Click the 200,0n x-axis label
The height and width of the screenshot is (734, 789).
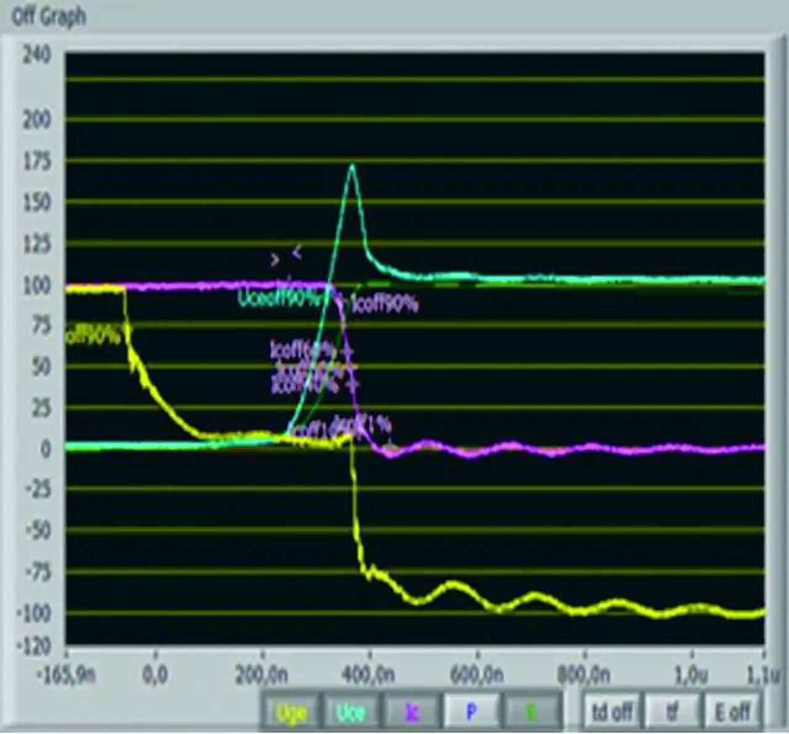point(262,675)
